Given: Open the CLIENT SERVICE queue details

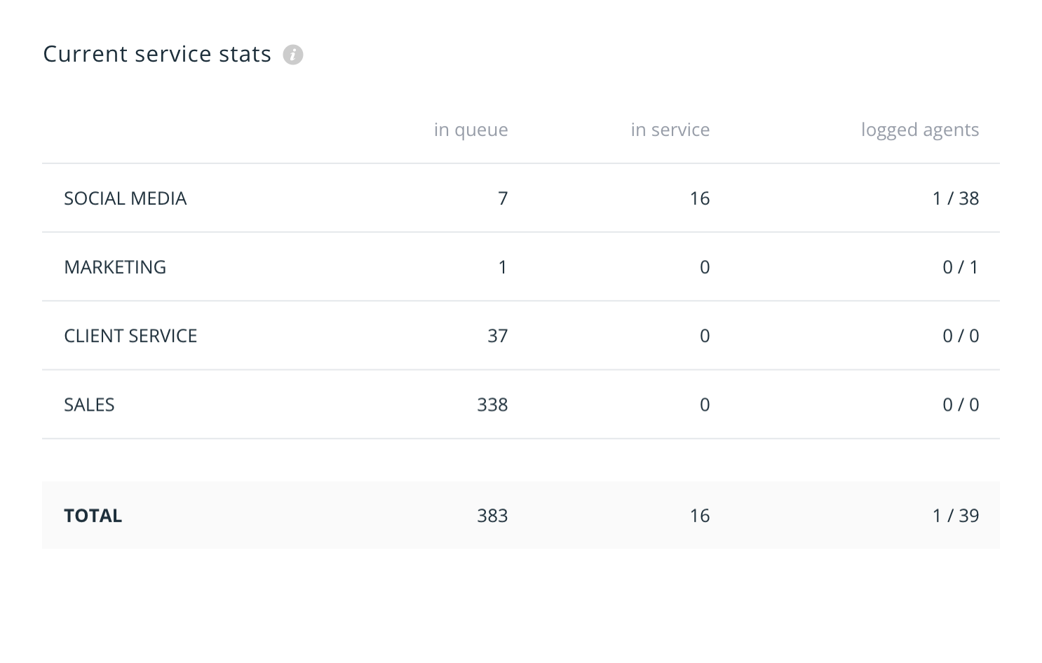Looking at the screenshot, I should pyautogui.click(x=130, y=336).
